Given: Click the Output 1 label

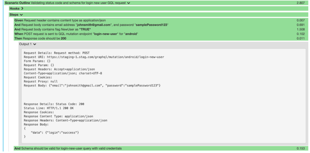Looking at the screenshot, I should point(25,44).
